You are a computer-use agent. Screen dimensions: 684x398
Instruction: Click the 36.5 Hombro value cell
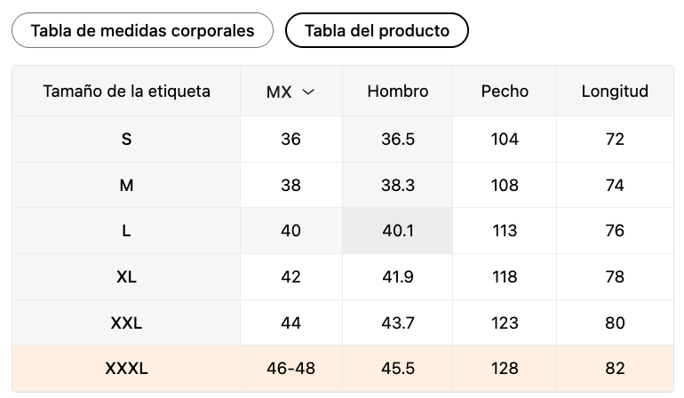click(x=397, y=139)
